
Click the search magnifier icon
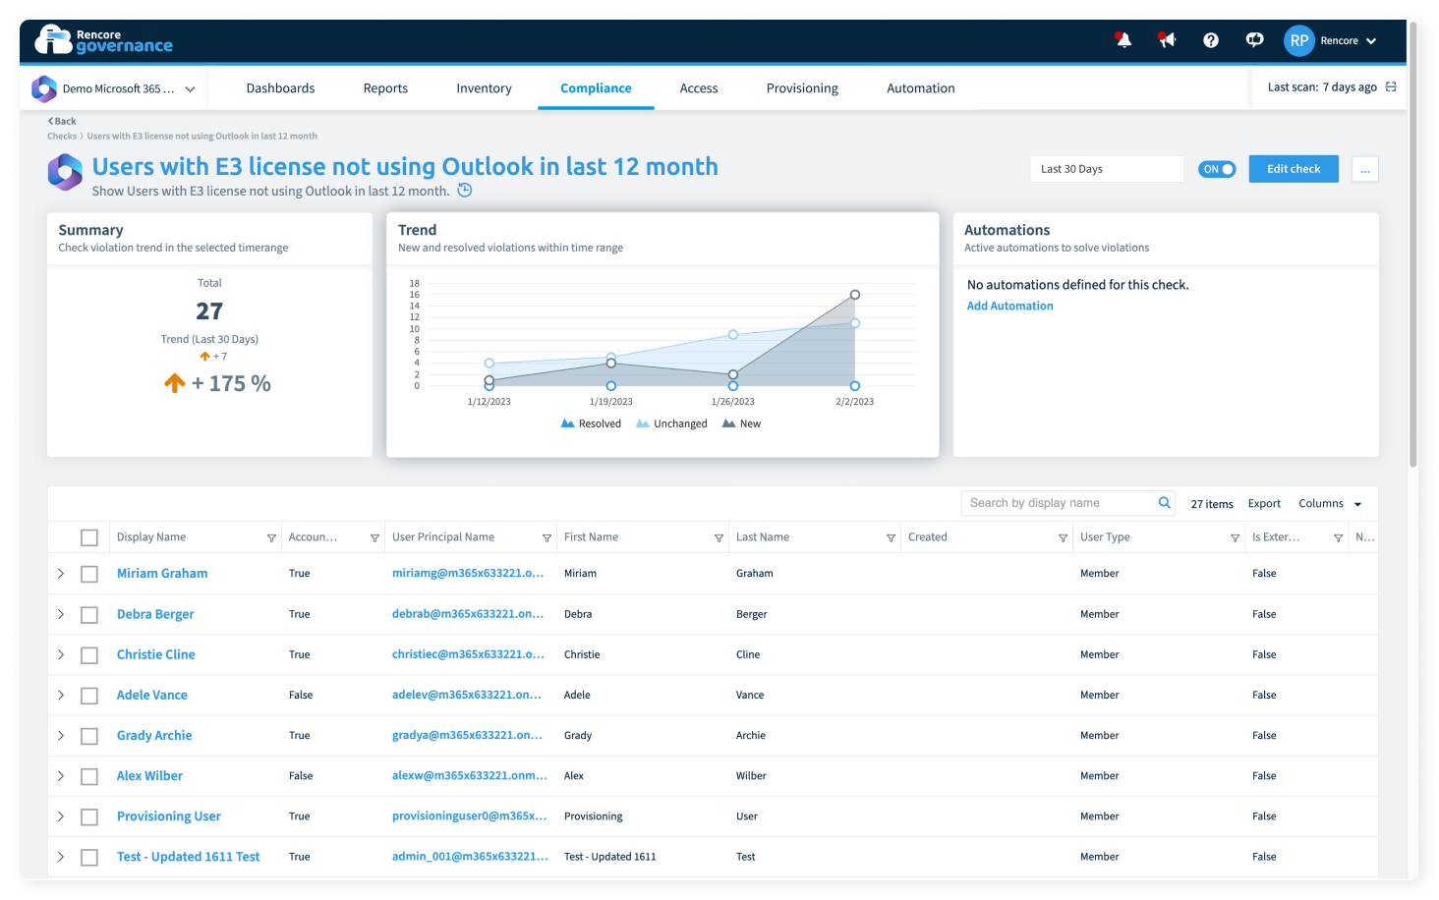click(1165, 503)
